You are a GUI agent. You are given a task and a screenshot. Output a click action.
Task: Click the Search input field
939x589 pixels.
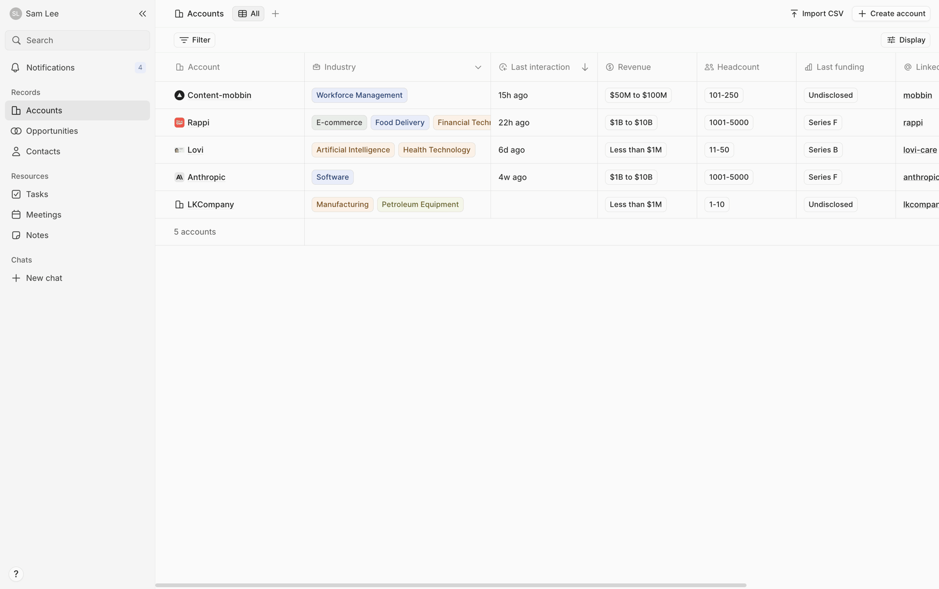coord(77,40)
